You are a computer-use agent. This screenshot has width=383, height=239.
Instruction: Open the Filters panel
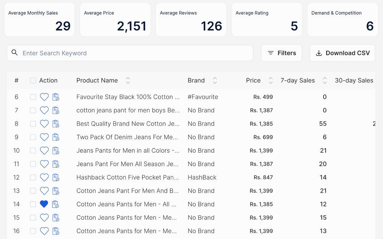click(281, 53)
